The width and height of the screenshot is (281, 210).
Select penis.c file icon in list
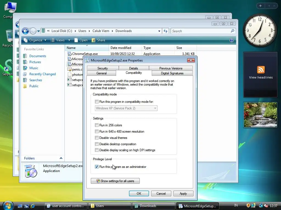pos(69,69)
